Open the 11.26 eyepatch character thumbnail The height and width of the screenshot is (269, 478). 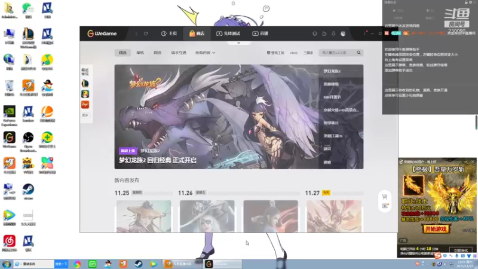(207, 216)
